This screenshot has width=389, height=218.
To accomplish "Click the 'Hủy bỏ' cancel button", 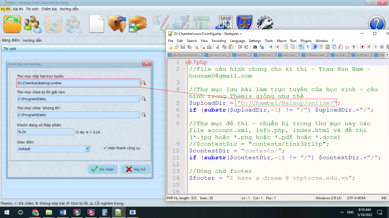I will 136,169.
